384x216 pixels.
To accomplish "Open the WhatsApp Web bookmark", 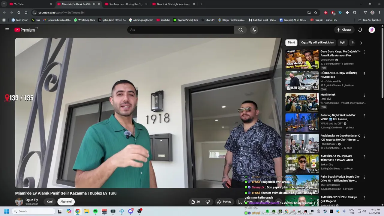I will point(84,20).
